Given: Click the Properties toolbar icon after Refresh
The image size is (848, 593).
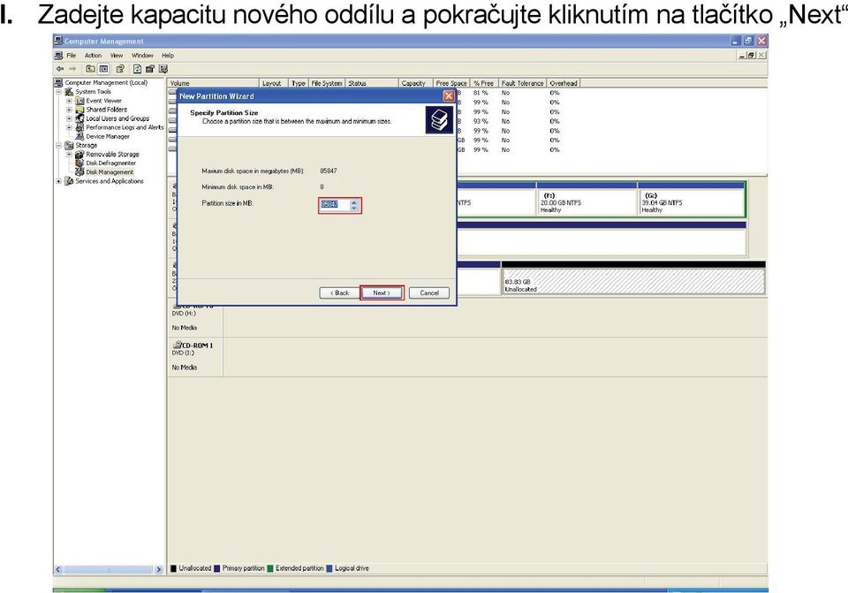Looking at the screenshot, I should [x=150, y=69].
